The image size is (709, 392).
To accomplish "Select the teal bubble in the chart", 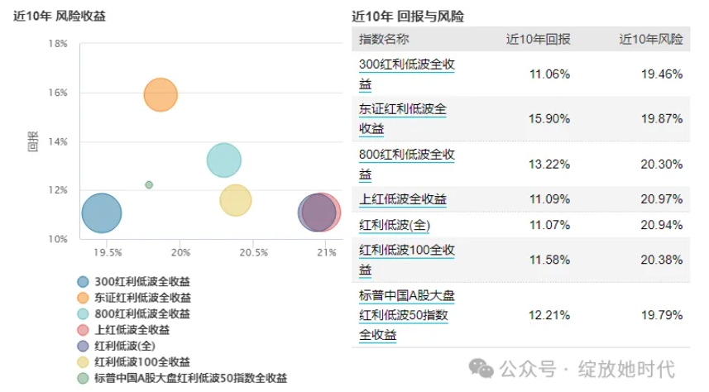I will [223, 160].
